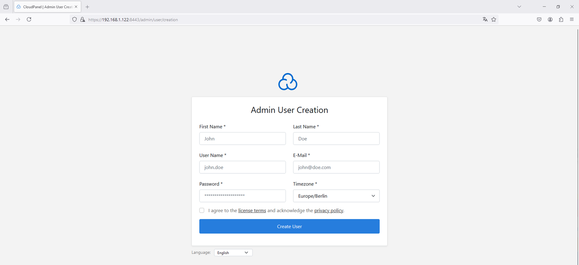Reload the page with the refresh icon

click(29, 20)
